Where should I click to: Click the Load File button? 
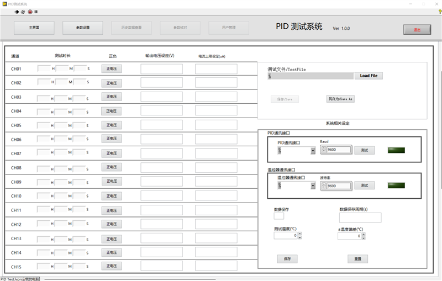click(369, 76)
